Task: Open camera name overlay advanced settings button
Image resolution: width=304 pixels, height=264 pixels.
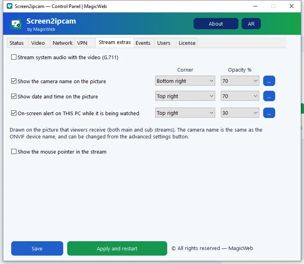Action: [x=269, y=81]
